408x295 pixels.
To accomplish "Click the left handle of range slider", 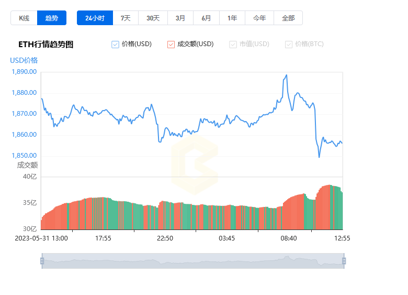I will click(42, 261).
